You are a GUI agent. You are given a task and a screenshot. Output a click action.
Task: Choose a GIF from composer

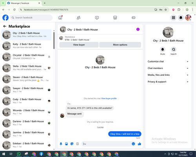(x=78, y=144)
